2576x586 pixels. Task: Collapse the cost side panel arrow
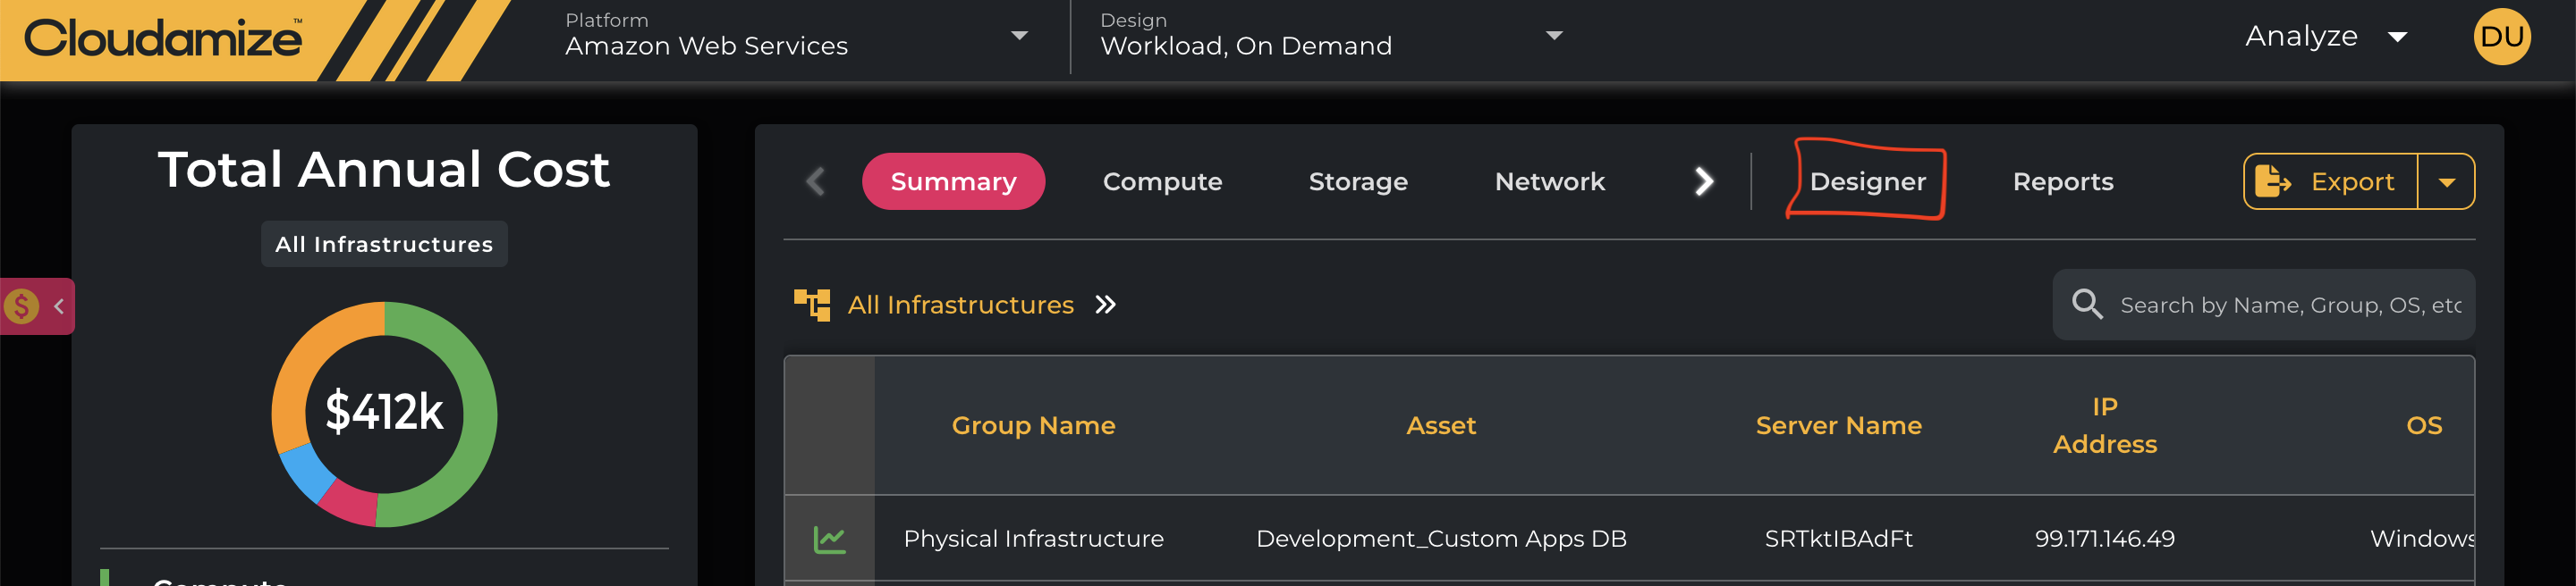59,306
